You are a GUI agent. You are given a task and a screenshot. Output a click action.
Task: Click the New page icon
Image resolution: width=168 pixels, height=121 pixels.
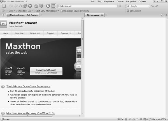4,6
